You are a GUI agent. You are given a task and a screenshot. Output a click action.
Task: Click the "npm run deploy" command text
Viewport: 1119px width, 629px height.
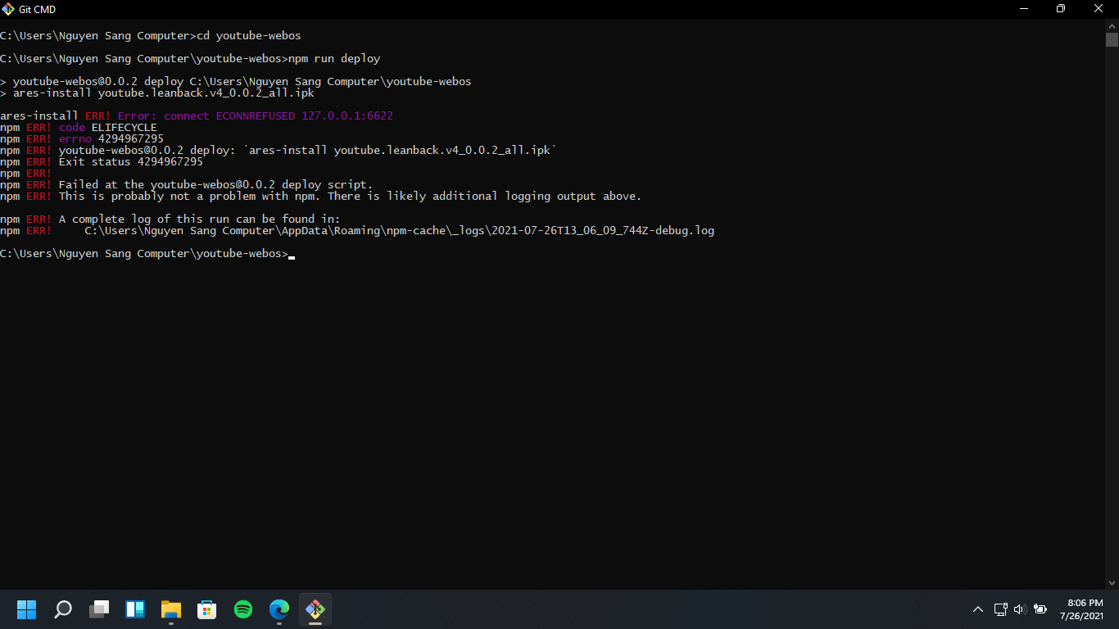(x=334, y=59)
